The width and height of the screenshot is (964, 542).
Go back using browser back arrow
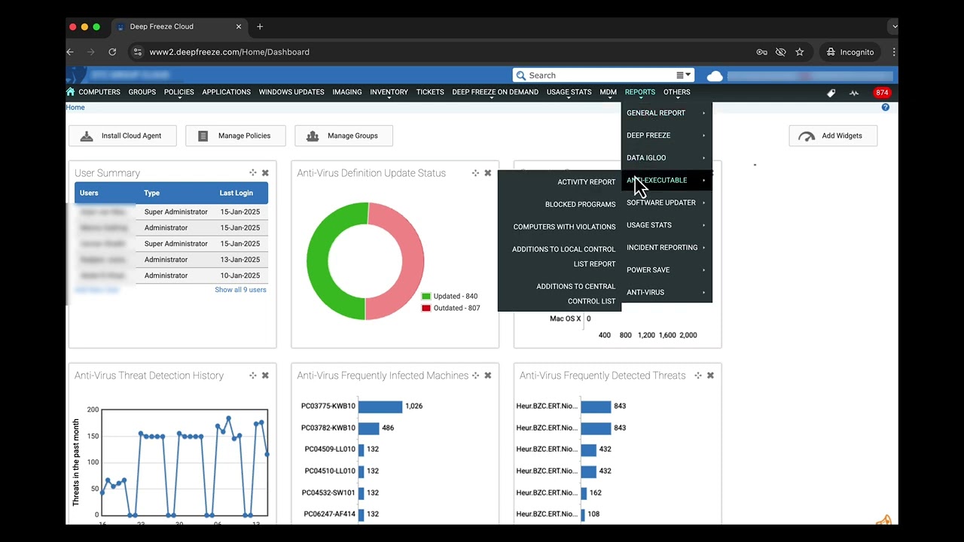click(70, 52)
